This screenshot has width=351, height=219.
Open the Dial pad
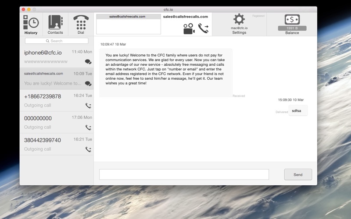pyautogui.click(x=81, y=24)
